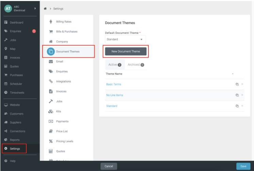Sort by Theme Name arrow
Viewport: 254px width, 171px height.
tap(233, 74)
